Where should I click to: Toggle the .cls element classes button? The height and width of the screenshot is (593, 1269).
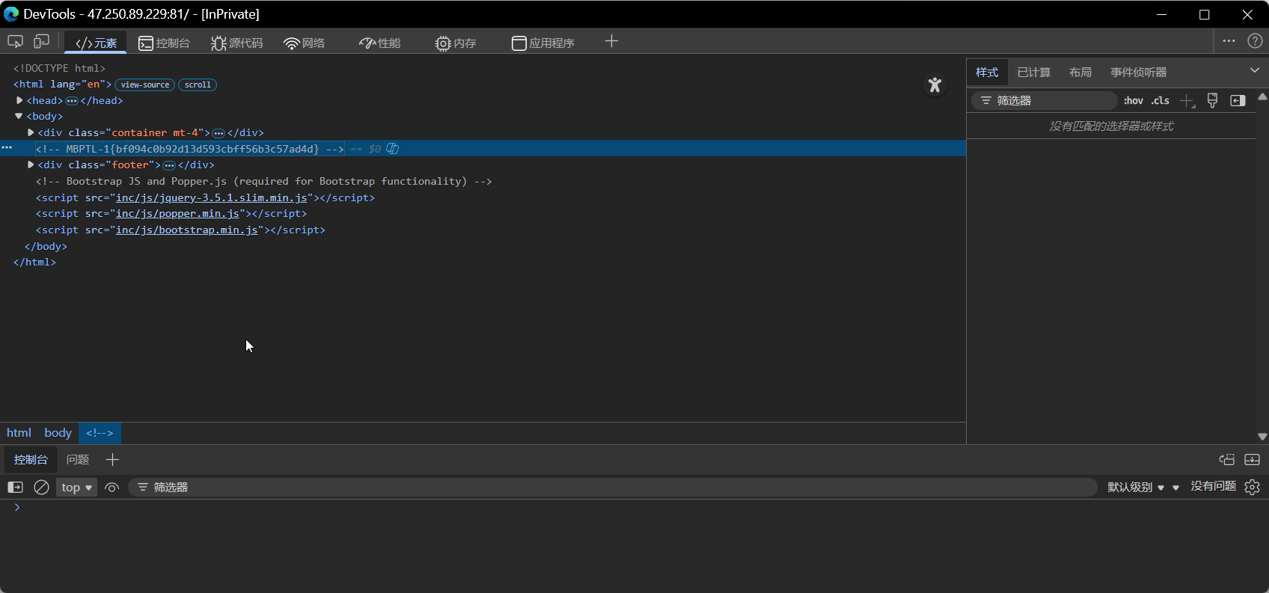tap(1160, 101)
